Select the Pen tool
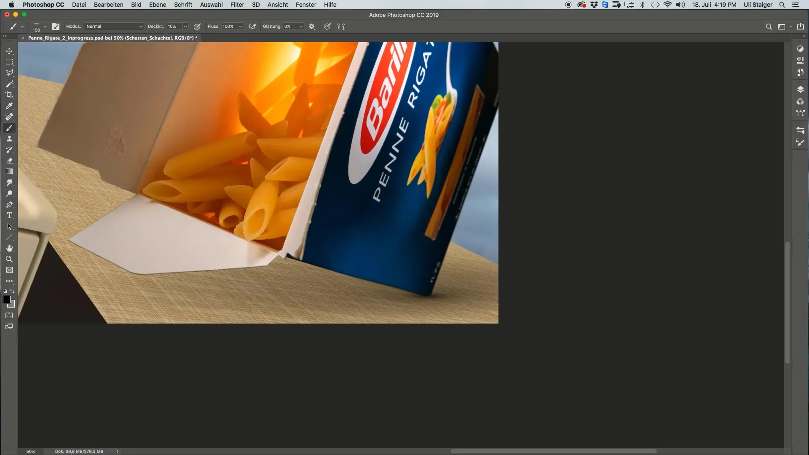The image size is (809, 455). click(x=9, y=204)
